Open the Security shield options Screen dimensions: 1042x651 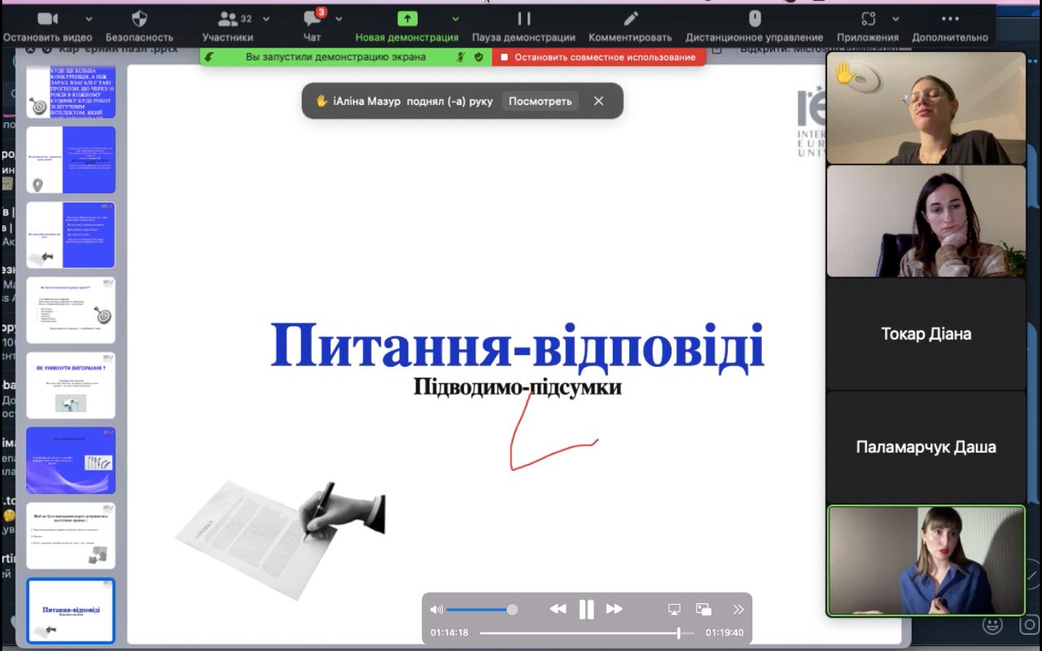tap(139, 19)
